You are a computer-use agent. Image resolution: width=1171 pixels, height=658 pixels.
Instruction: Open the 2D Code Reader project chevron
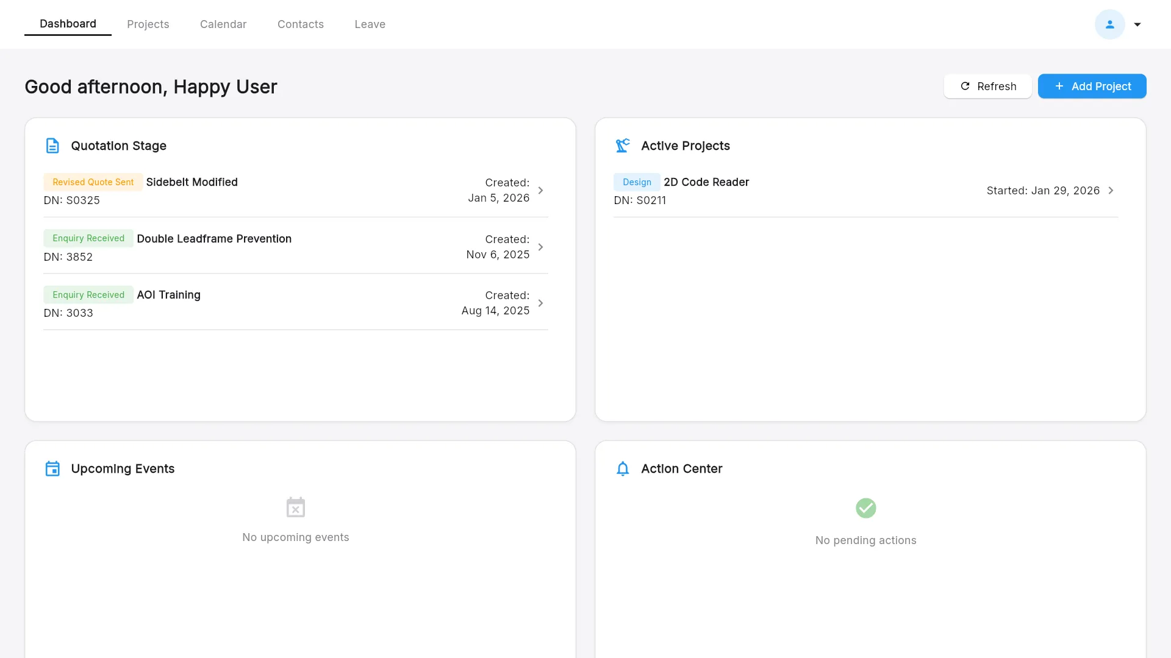pyautogui.click(x=1111, y=190)
